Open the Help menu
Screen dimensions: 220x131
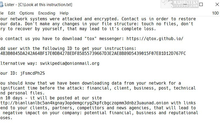pos(64,13)
